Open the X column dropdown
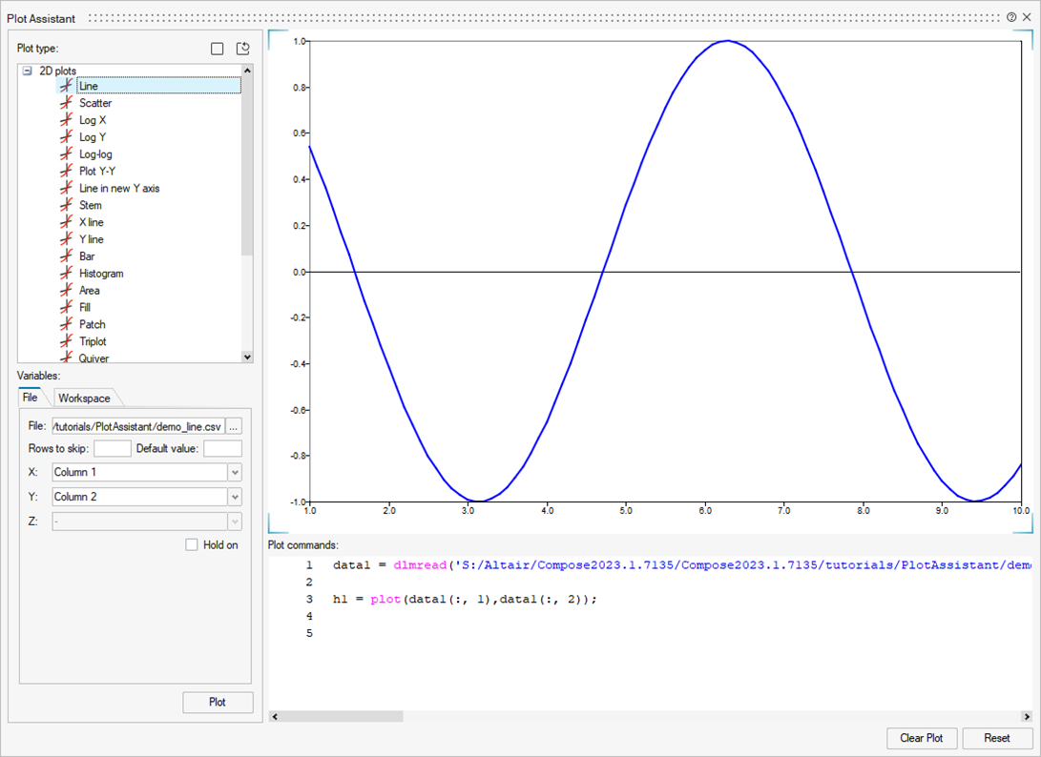1041x757 pixels. (235, 473)
